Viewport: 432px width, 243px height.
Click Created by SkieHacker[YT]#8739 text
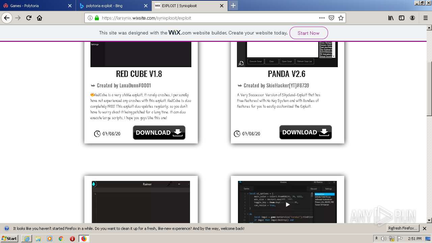(276, 85)
